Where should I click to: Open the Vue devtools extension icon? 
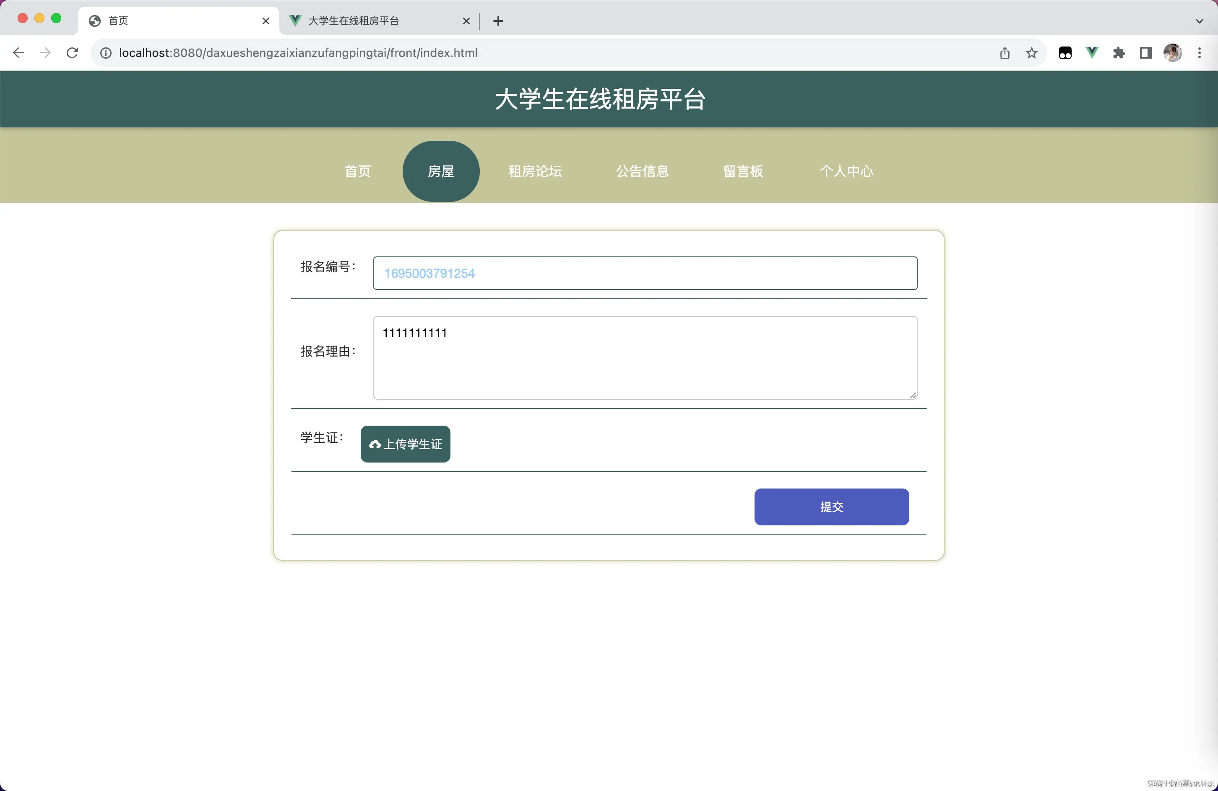pos(1092,53)
